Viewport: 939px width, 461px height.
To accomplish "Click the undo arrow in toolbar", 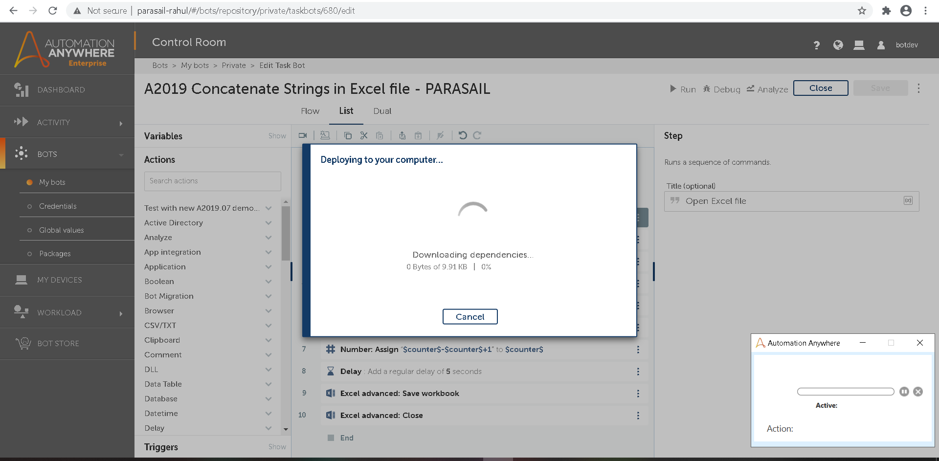I will tap(463, 135).
